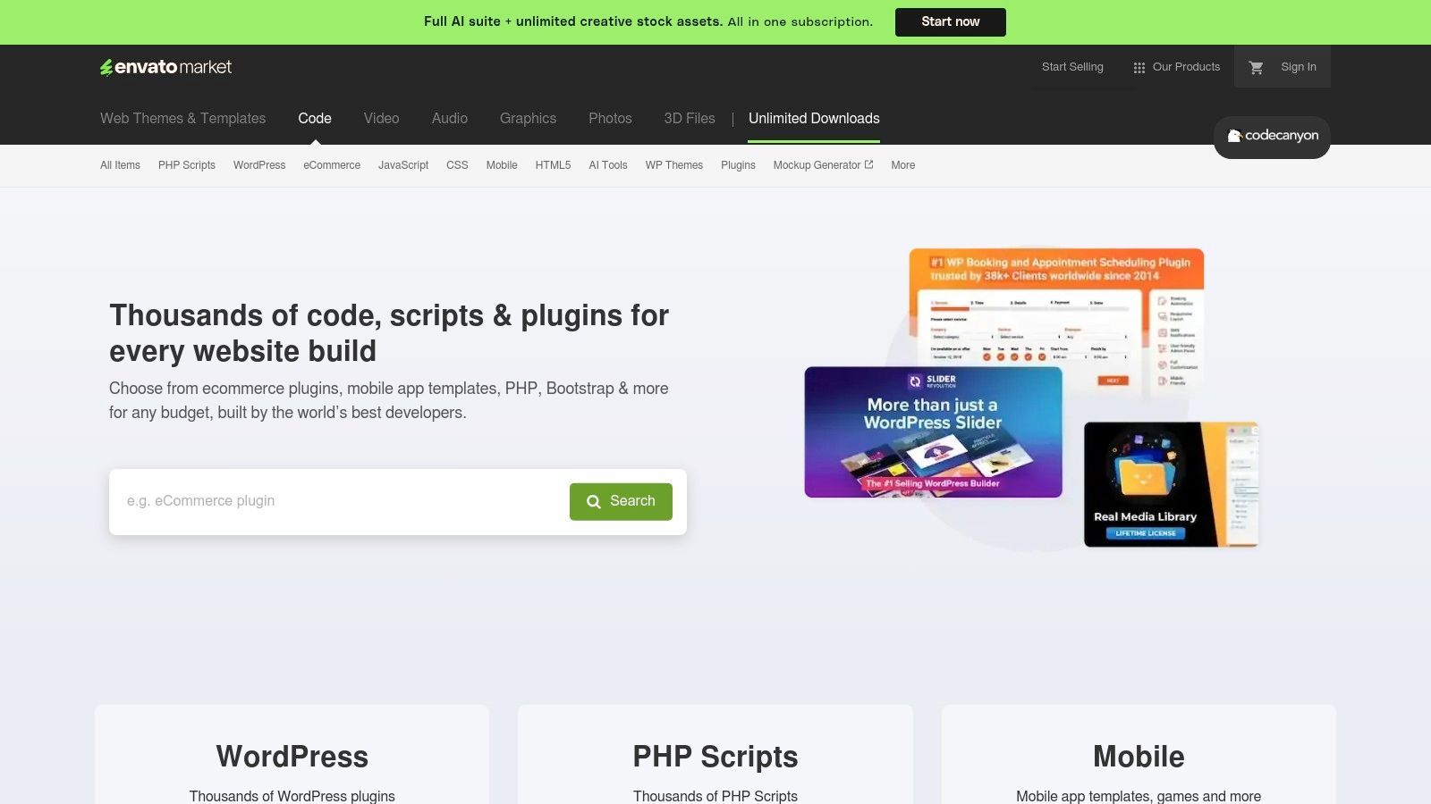
Task: Open the Unlimited Downloads section
Action: [x=813, y=118]
